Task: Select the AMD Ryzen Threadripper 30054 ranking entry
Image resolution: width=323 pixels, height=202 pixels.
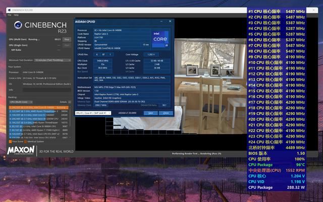Action: click(38, 111)
